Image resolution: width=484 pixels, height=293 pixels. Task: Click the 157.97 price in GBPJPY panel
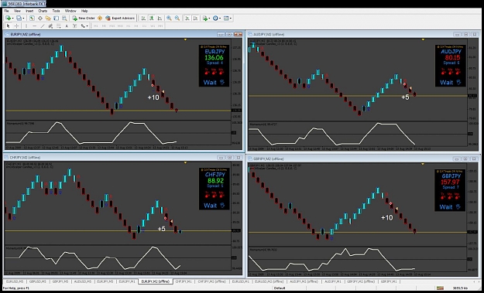[451, 182]
